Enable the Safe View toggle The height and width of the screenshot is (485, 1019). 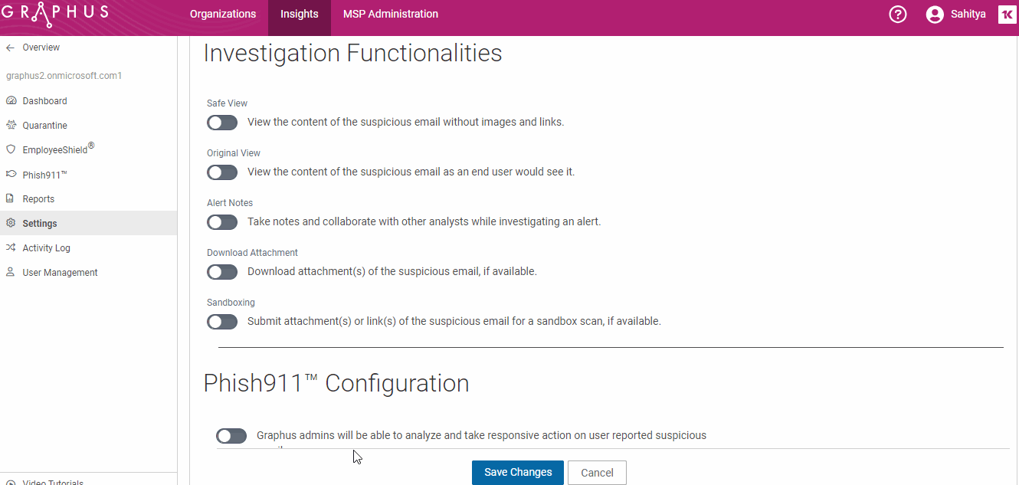(222, 123)
